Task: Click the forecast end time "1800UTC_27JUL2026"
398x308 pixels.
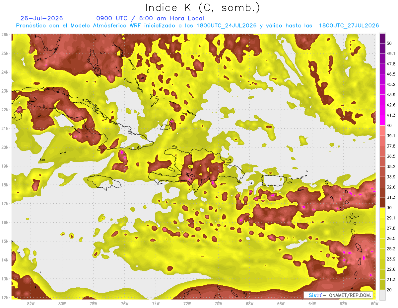Action: tap(349, 25)
